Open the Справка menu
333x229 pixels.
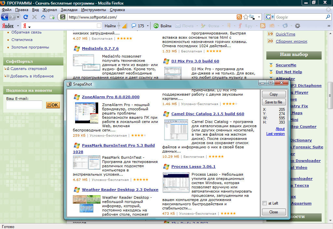117,10
